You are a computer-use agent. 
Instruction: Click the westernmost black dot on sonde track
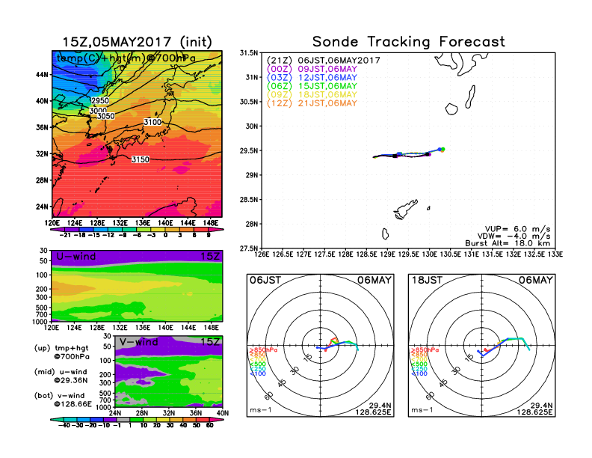395,156
